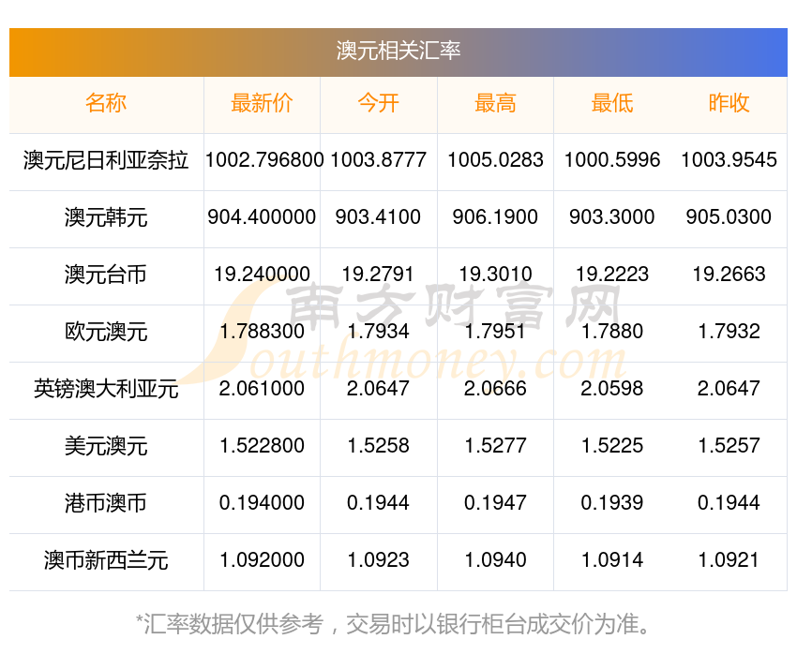Click the table title 澳元相关汇率

pyautogui.click(x=398, y=52)
